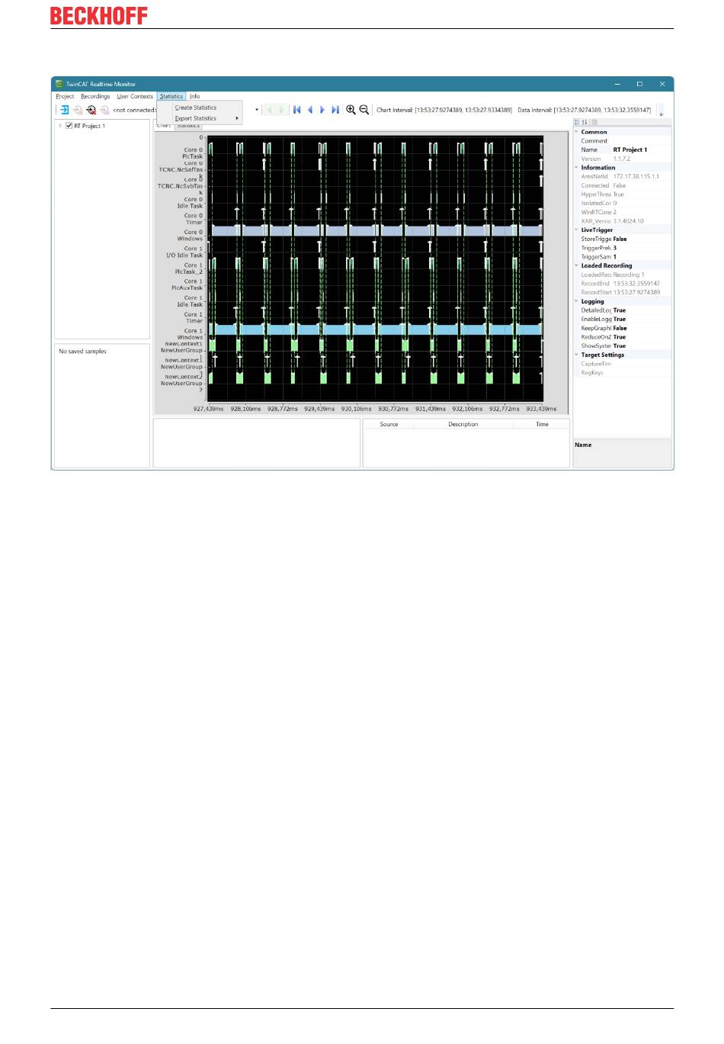Open the User Contexts menu
This screenshot has width=724, height=1044.
[135, 96]
